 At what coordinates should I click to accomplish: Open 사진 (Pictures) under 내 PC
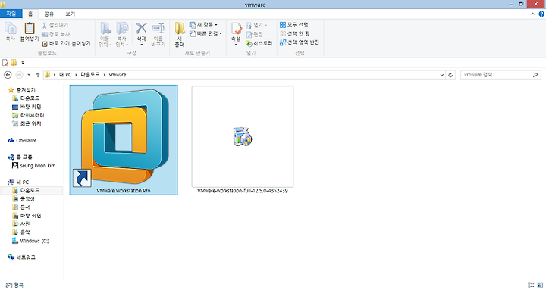(21, 224)
